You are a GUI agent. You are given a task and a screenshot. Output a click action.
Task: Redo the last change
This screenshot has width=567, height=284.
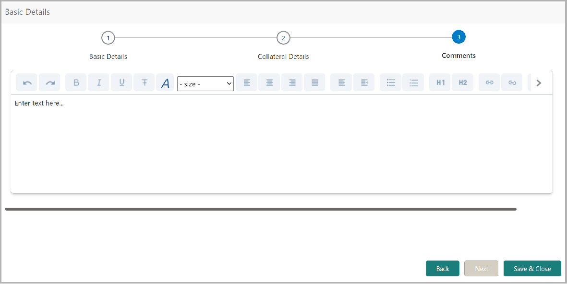click(x=49, y=82)
